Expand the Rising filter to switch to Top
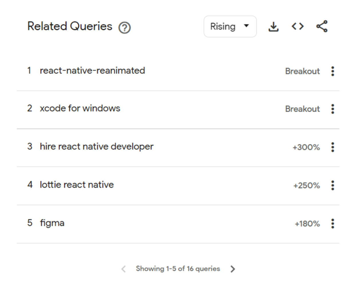The width and height of the screenshot is (356, 288). (230, 26)
